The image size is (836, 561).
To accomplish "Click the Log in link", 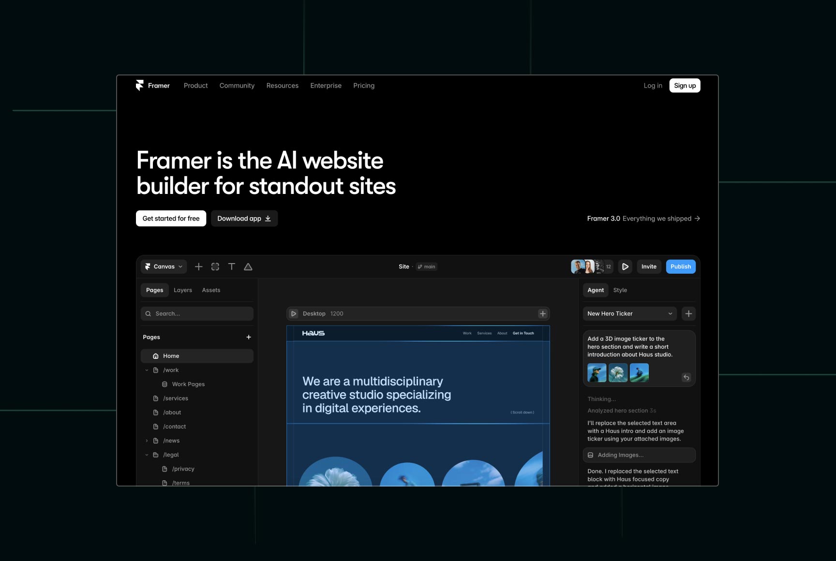I will pyautogui.click(x=653, y=86).
